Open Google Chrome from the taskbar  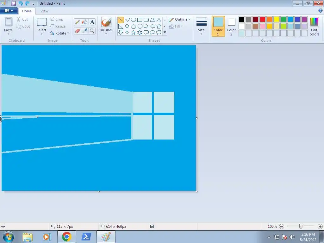66,237
